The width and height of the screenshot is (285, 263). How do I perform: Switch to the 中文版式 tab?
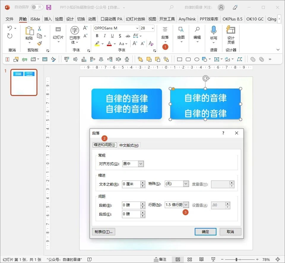(128, 145)
